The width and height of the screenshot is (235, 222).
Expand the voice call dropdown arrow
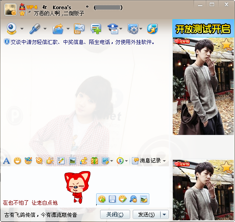45,29
